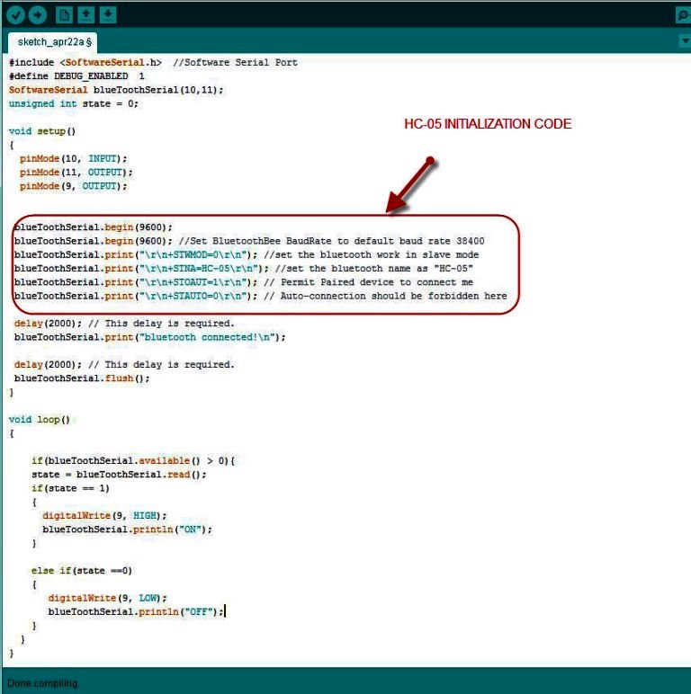691x694 pixels.
Task: Click the '+STAUTO=0' print line
Action: point(260,296)
